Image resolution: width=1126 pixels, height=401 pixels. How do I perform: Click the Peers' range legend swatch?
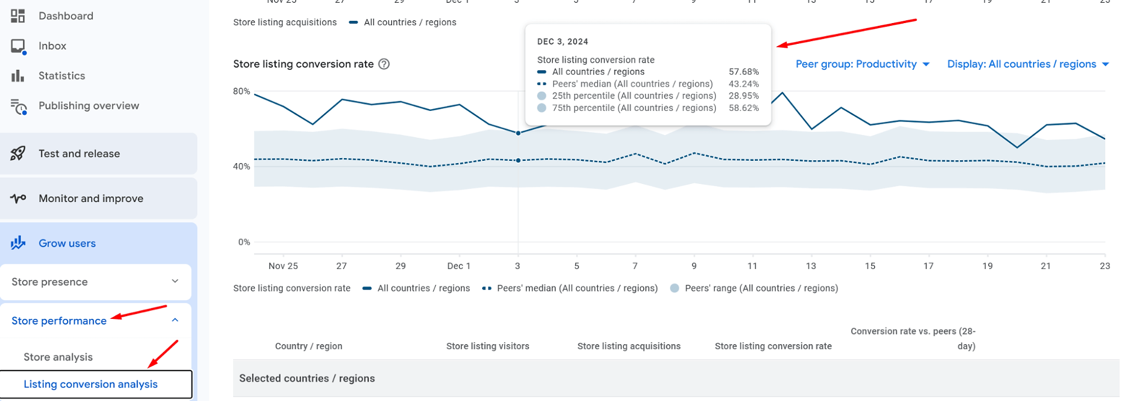pyautogui.click(x=674, y=289)
